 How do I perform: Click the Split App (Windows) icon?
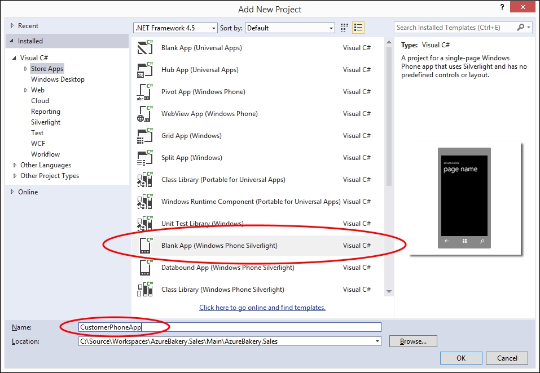pos(145,158)
